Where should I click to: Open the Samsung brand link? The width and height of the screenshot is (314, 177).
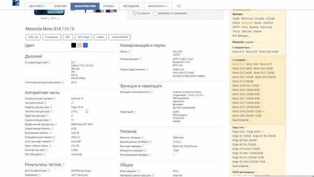266,27
